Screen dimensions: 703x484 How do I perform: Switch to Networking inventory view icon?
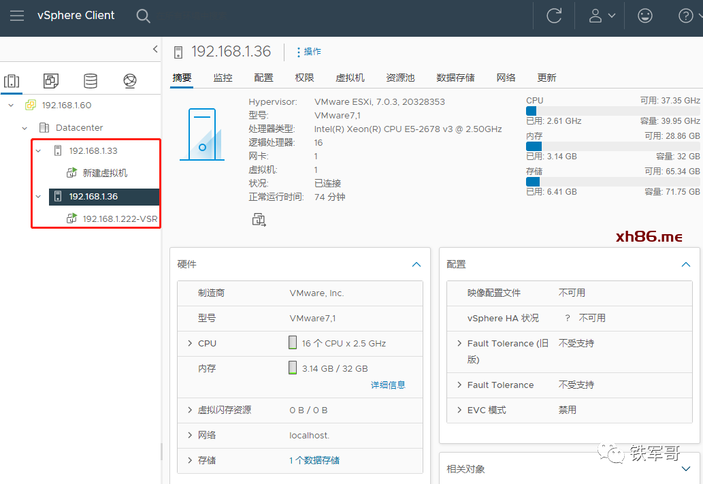tap(130, 82)
